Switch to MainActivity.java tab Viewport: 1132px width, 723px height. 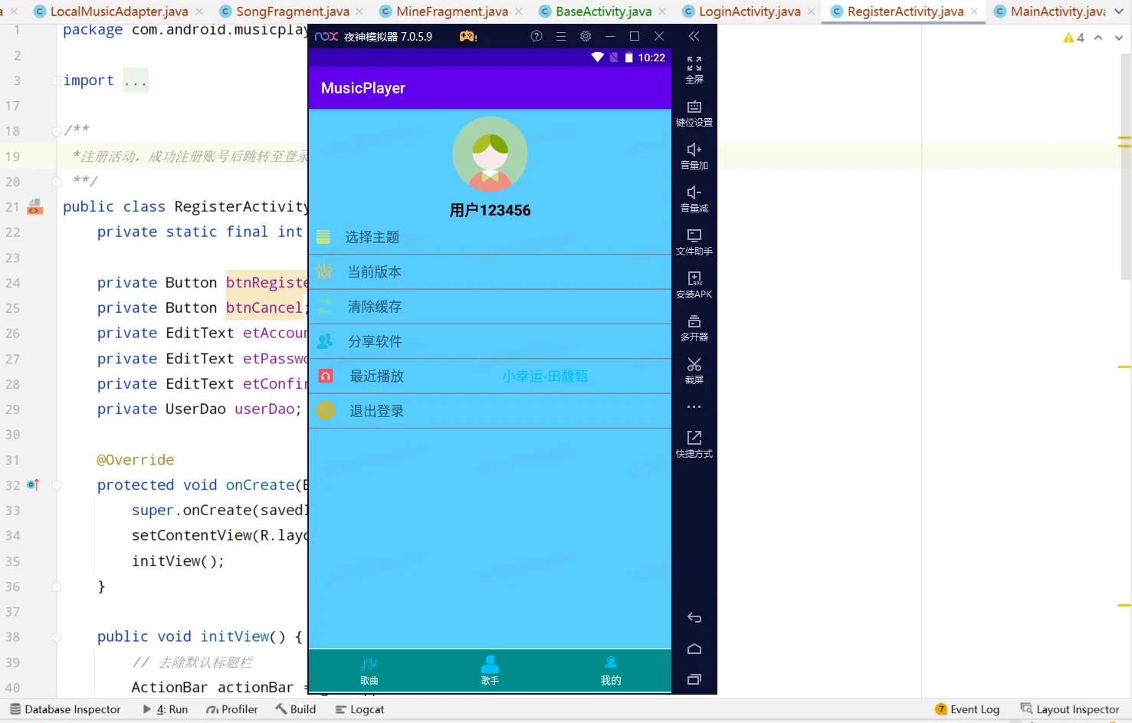point(1050,12)
